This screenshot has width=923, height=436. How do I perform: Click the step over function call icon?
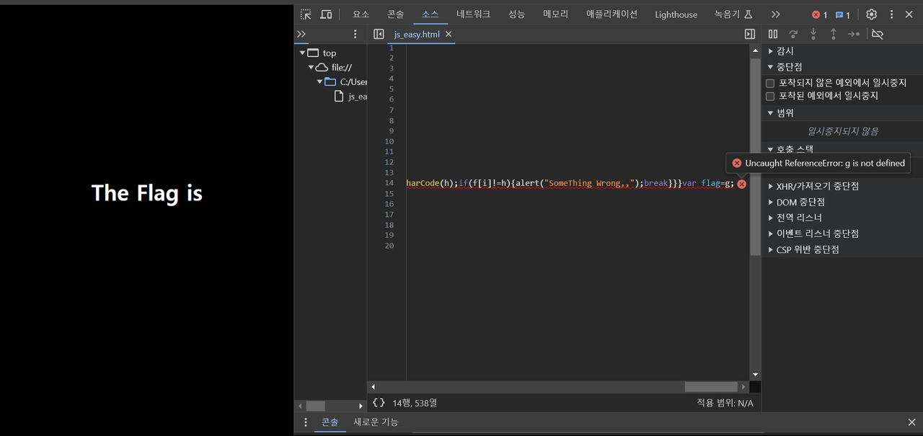793,34
